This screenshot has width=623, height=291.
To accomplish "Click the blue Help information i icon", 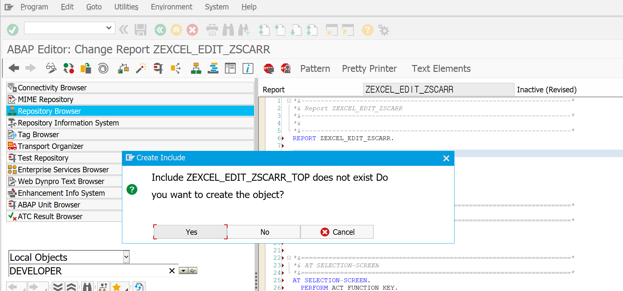I will pos(248,68).
